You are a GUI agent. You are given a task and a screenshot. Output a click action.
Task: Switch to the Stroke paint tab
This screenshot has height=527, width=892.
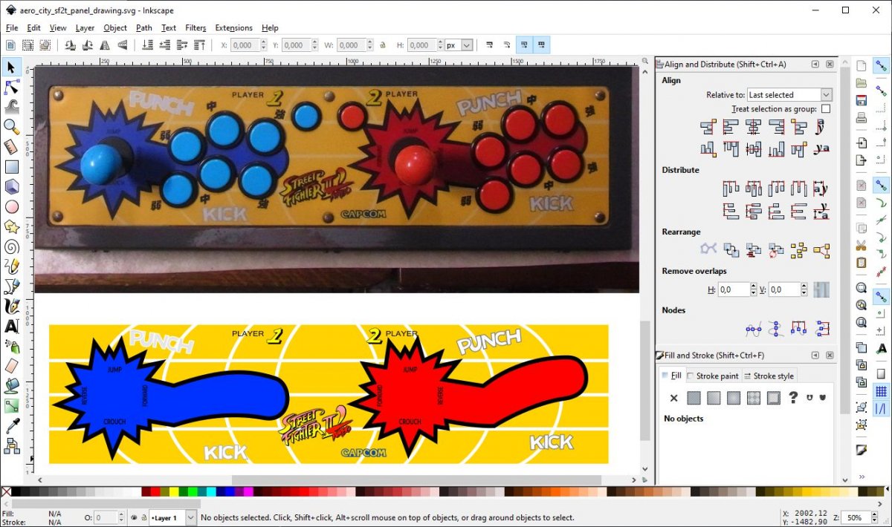click(713, 376)
